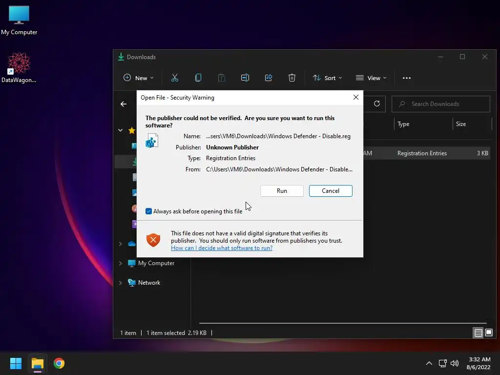Click the Share icon in Downloads toolbar

click(x=269, y=78)
